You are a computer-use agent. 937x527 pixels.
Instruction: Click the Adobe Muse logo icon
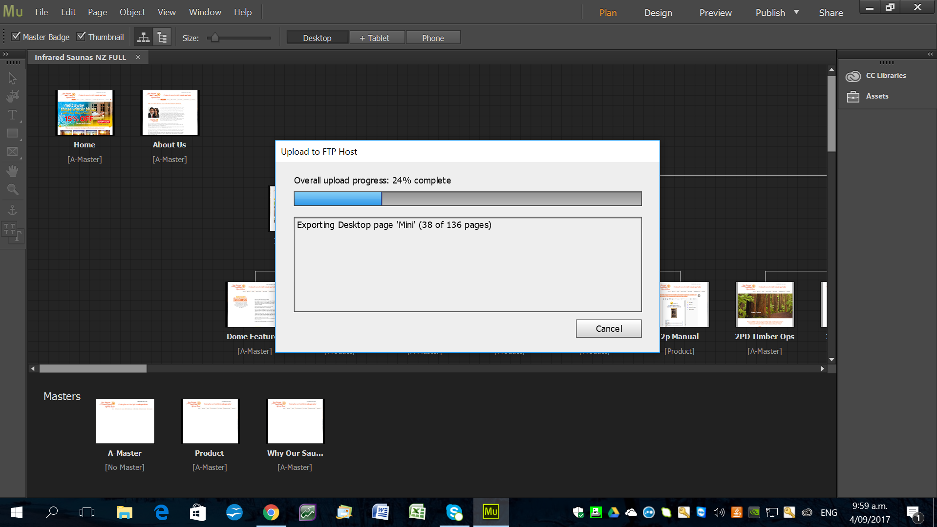[13, 12]
